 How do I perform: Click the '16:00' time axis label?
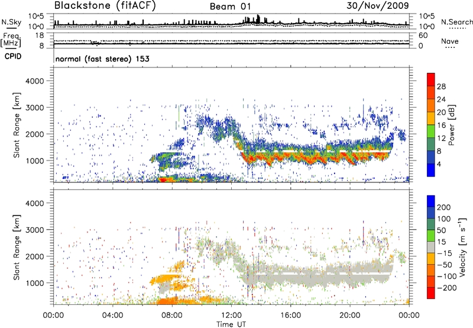tap(290, 316)
